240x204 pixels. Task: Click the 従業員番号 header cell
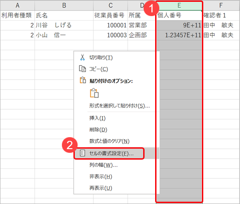pos(111,16)
